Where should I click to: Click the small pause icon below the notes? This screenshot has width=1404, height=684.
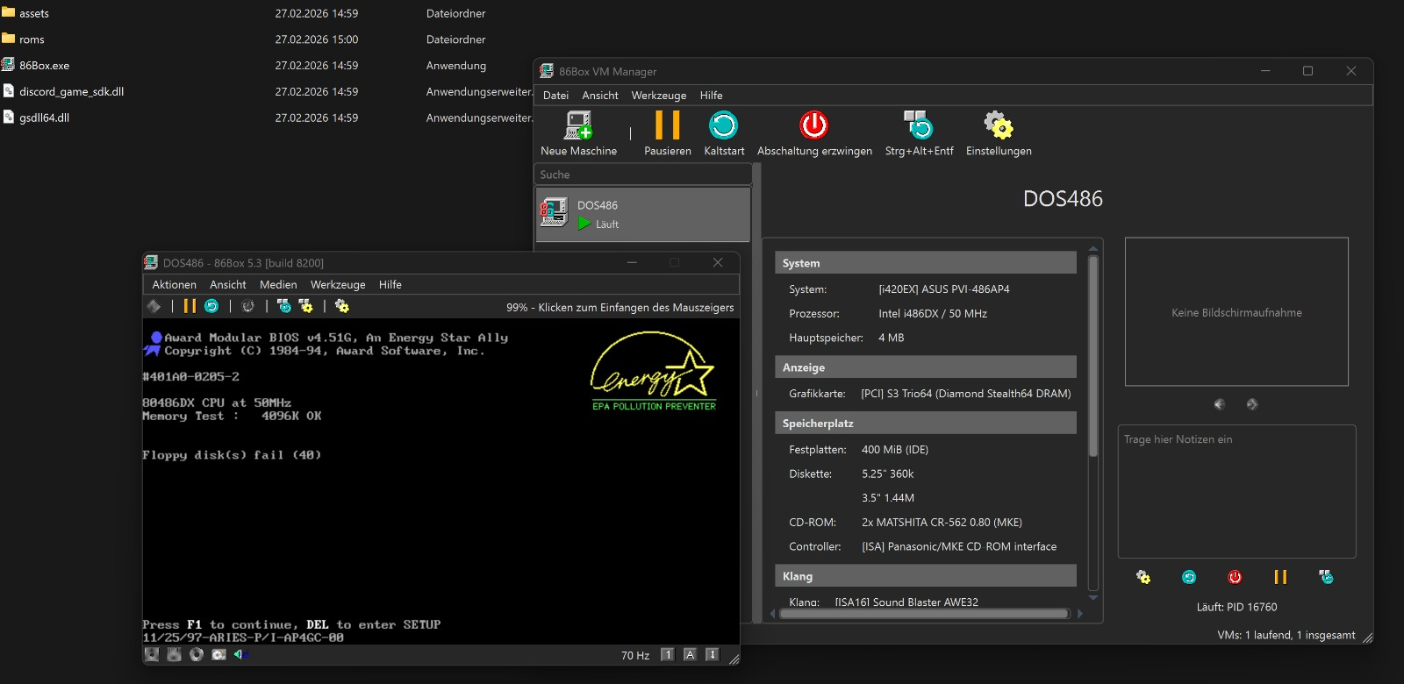coord(1280,577)
